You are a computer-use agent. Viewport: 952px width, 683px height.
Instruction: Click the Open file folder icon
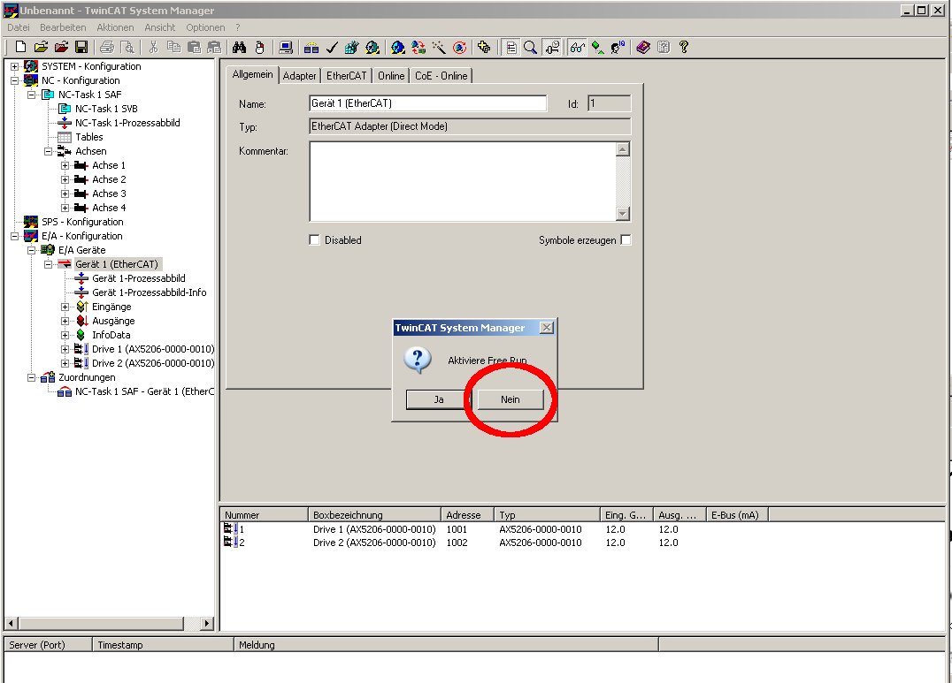(41, 48)
